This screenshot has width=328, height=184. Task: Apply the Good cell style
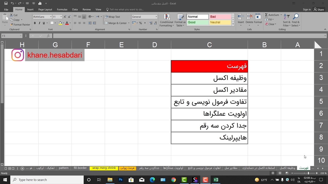point(197,22)
